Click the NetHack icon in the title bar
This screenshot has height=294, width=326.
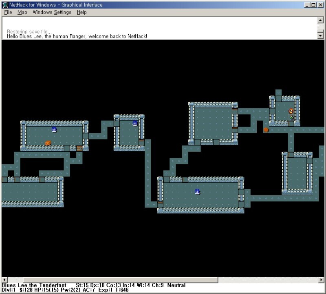5,5
